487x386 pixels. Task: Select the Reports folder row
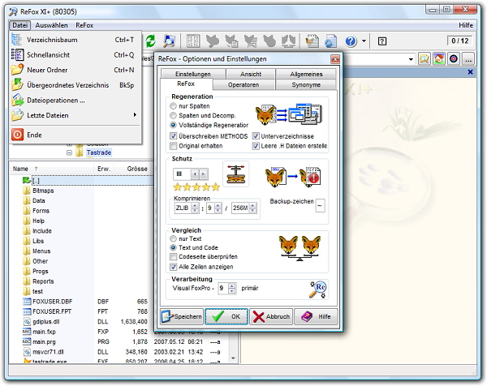click(x=43, y=281)
